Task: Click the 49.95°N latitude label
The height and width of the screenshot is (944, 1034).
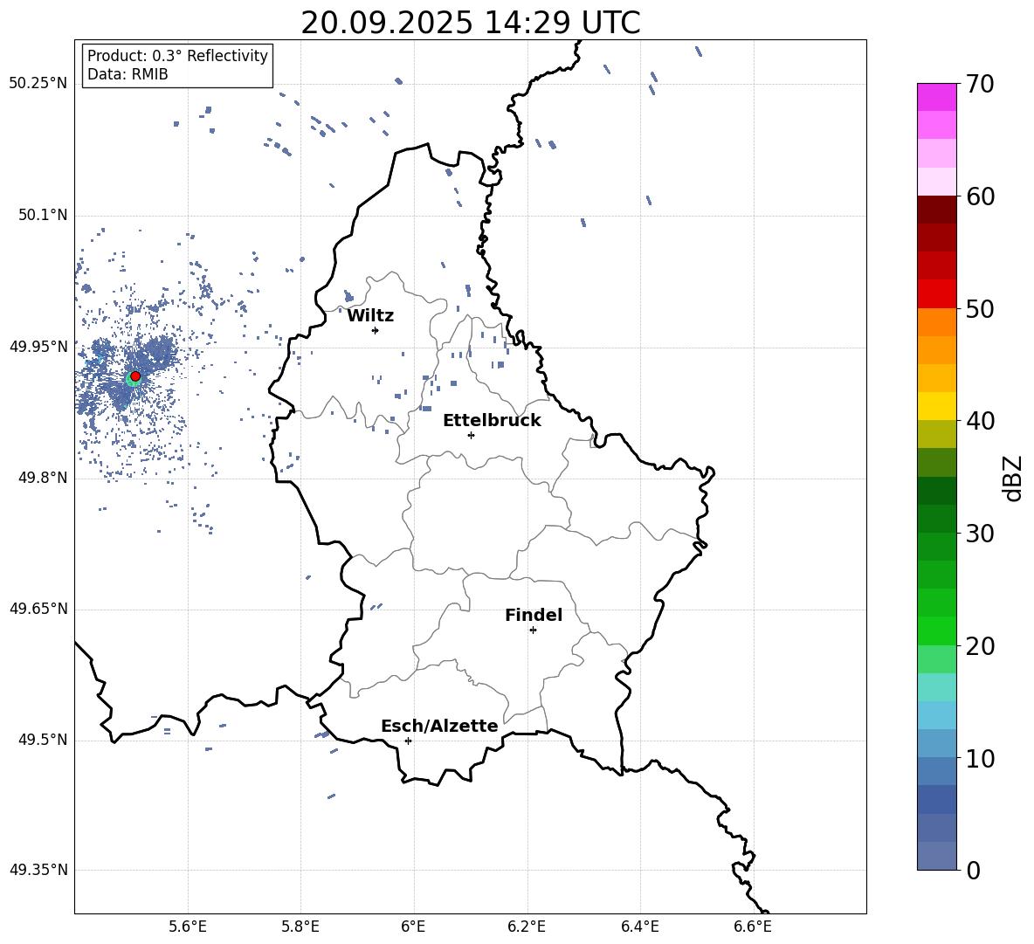Action: [x=38, y=347]
